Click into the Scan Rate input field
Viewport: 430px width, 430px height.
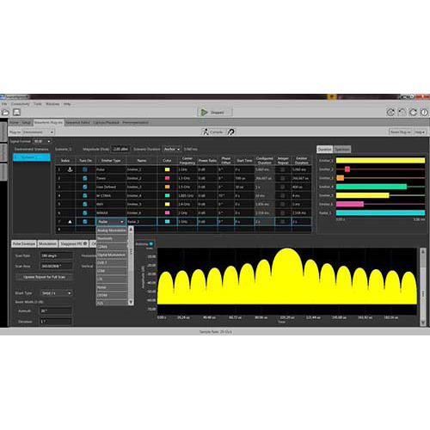pos(57,255)
